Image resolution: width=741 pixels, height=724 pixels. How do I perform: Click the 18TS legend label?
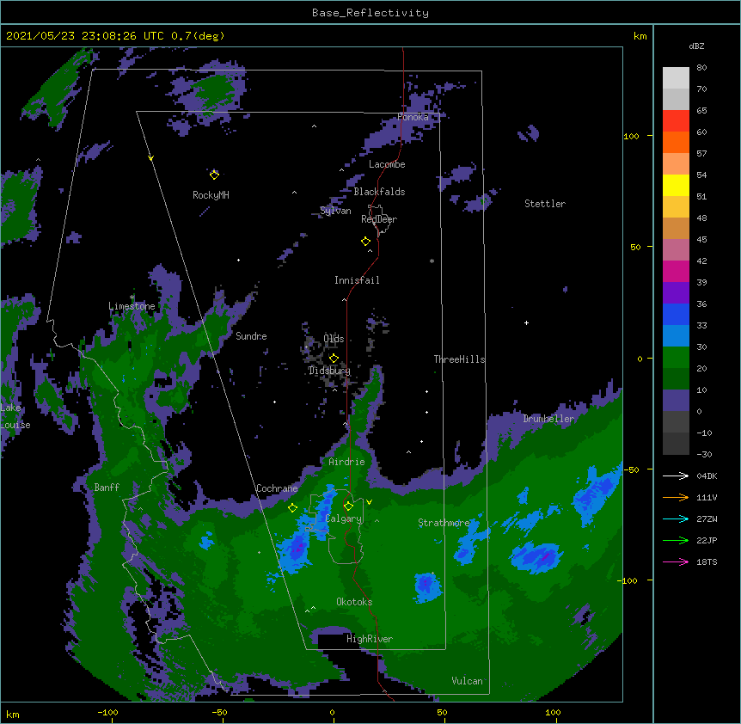pos(707,561)
